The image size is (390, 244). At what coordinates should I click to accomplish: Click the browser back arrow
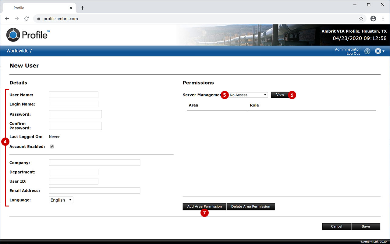tap(7, 19)
